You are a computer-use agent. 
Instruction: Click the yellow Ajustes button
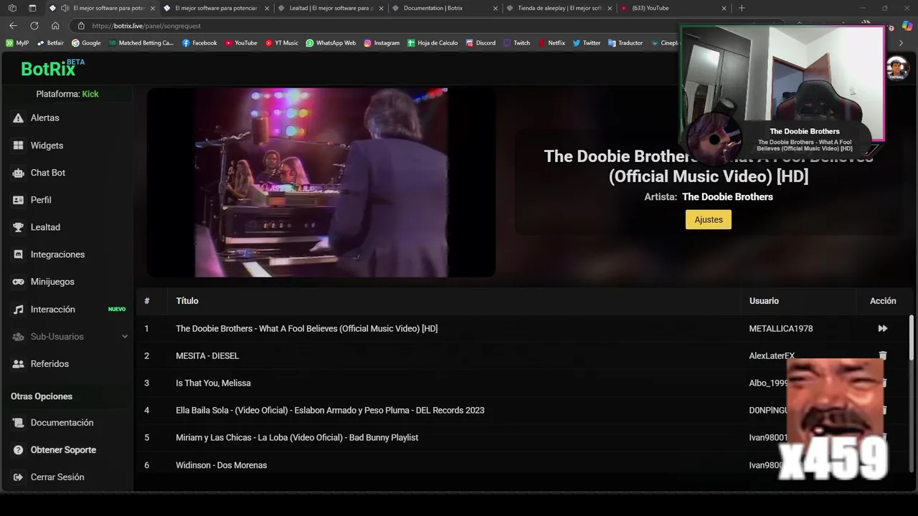(709, 219)
